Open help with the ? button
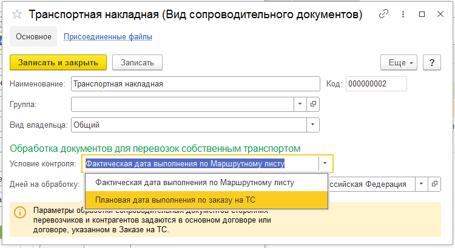455x248 pixels. pyautogui.click(x=432, y=62)
